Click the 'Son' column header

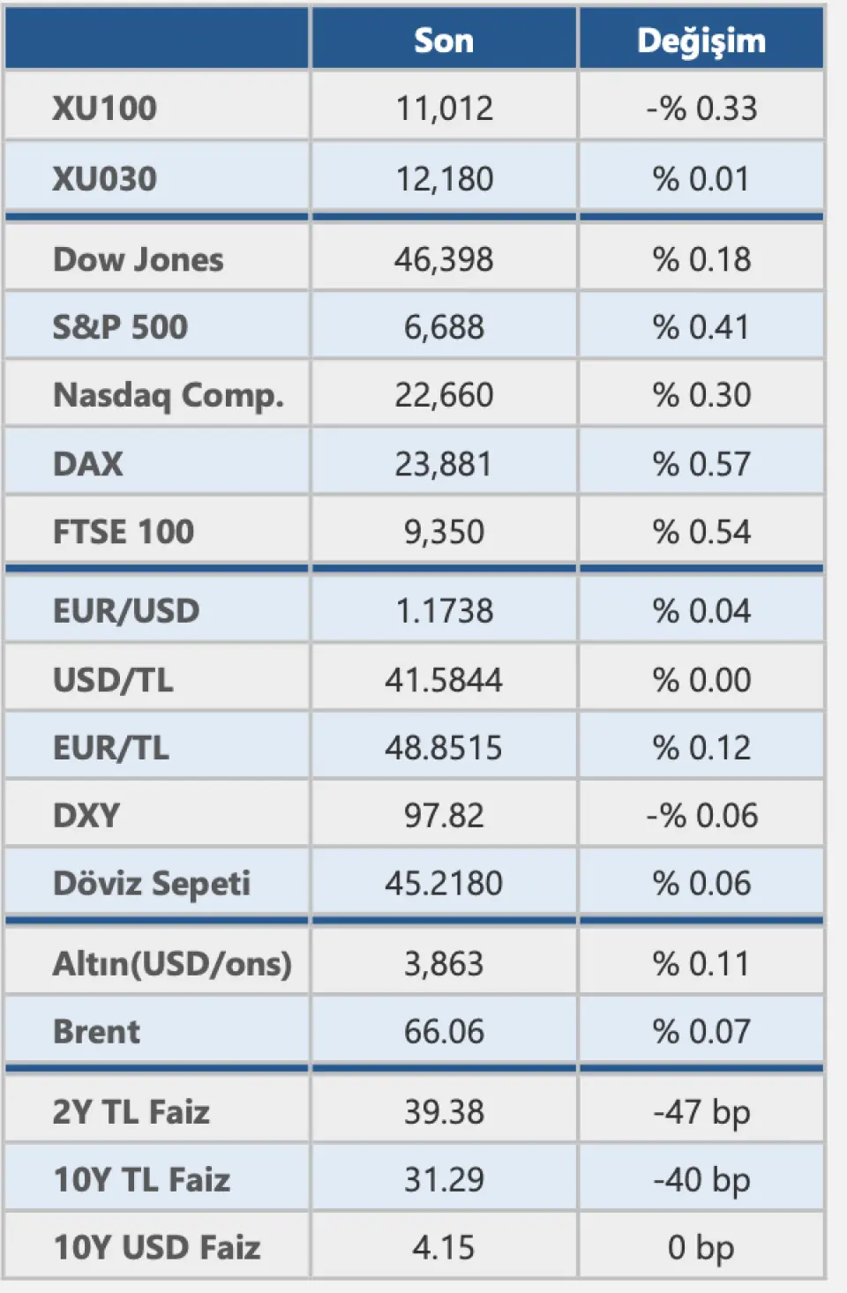point(444,41)
